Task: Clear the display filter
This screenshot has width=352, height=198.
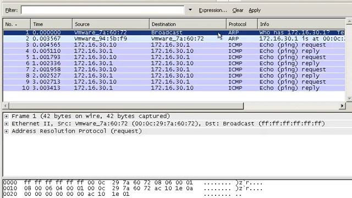Action: tap(238, 10)
